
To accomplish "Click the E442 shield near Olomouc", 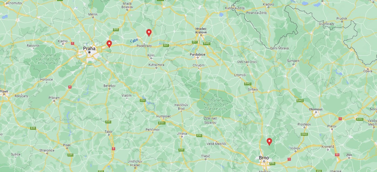I will (x=300, y=100).
